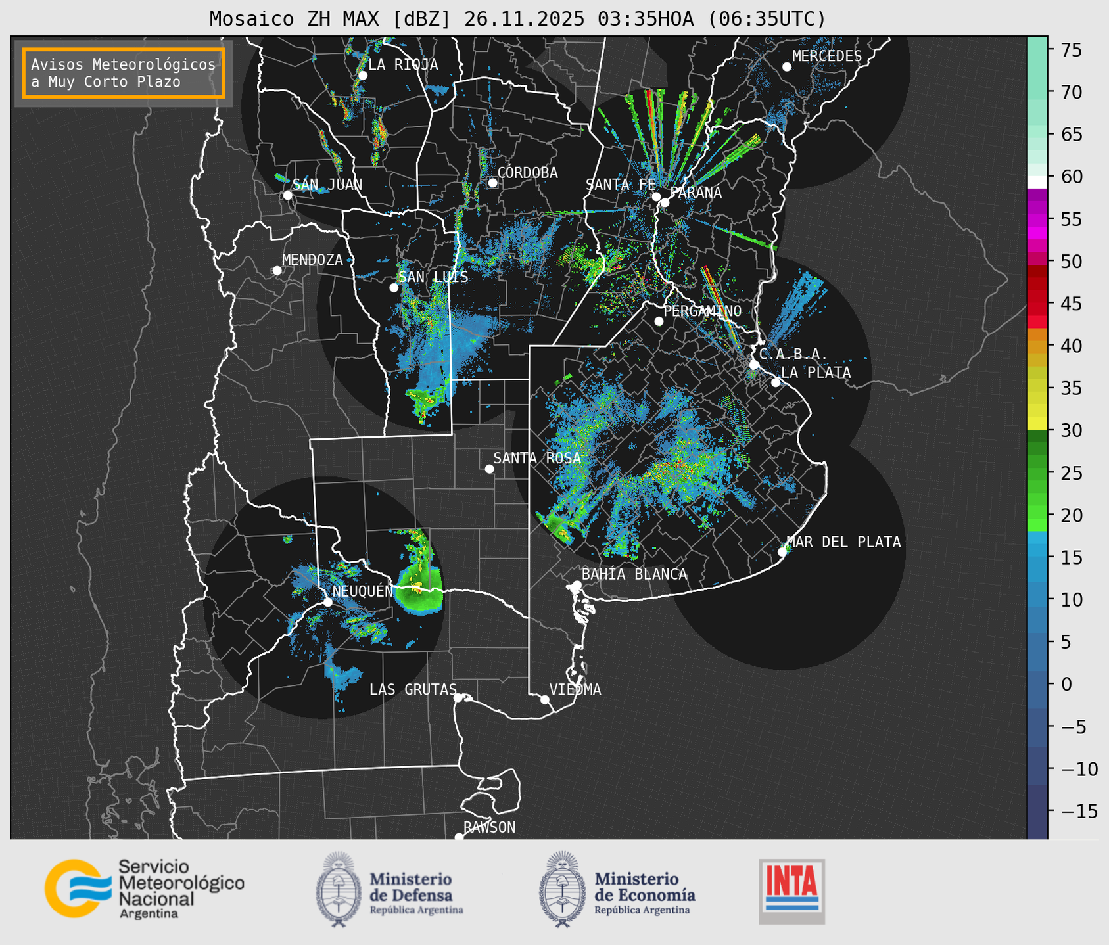Click the MERCEDES city dot
1109x945 pixels.
[x=787, y=66]
